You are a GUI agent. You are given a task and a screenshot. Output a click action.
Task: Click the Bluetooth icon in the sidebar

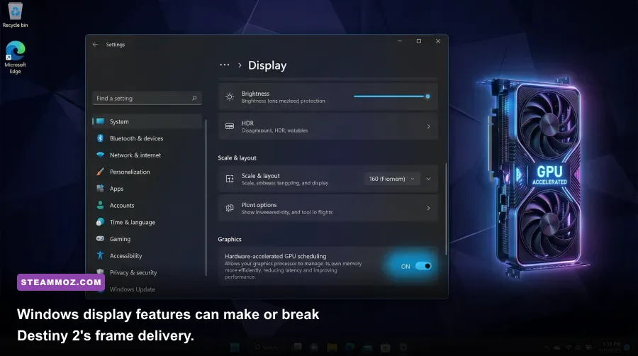100,138
